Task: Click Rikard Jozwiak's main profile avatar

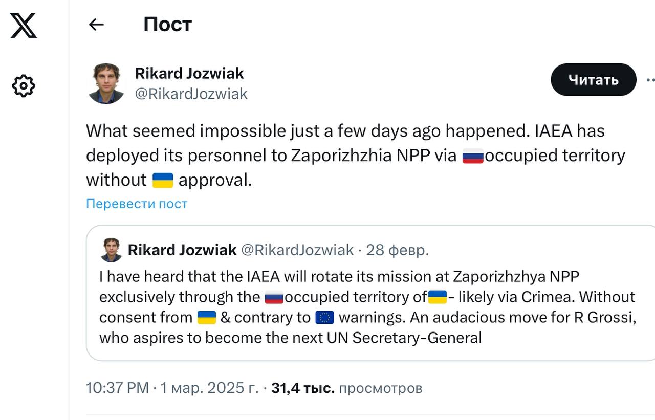Action: point(106,83)
